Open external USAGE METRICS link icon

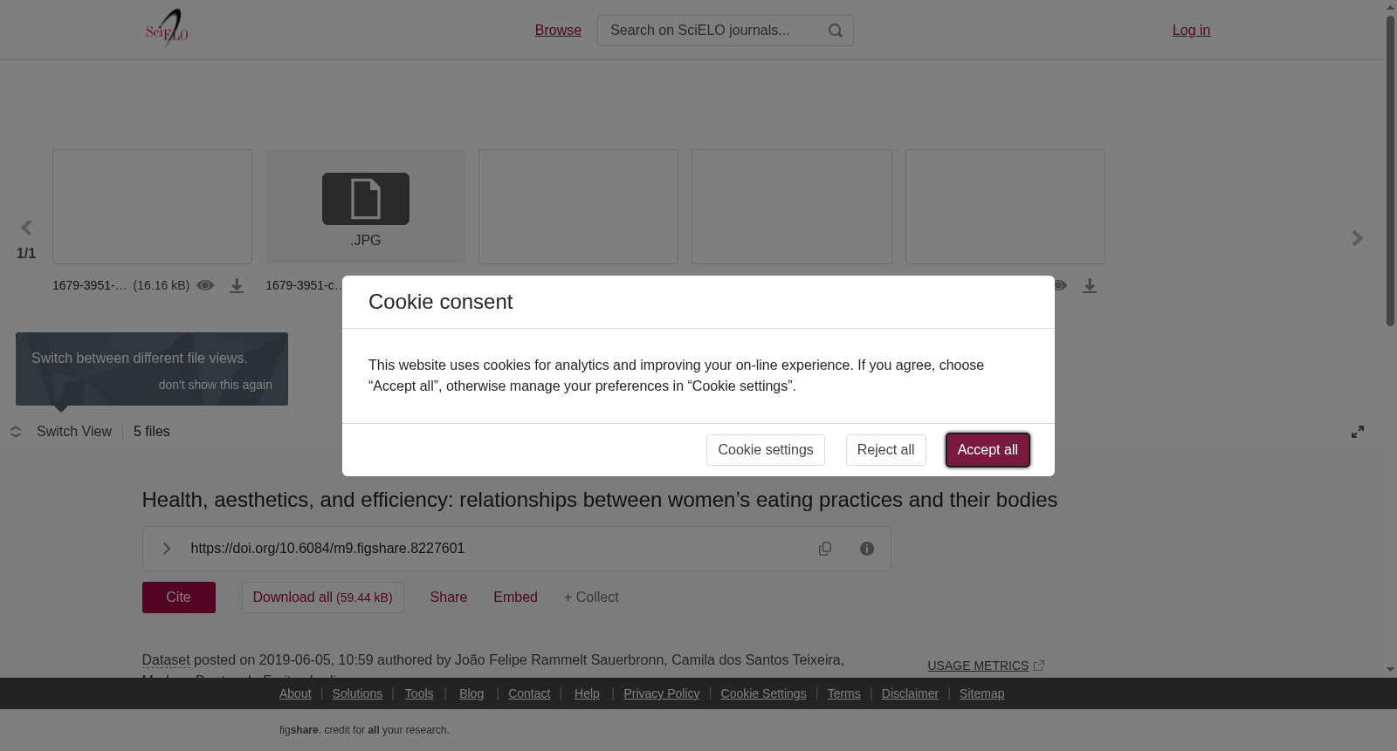pyautogui.click(x=1039, y=666)
